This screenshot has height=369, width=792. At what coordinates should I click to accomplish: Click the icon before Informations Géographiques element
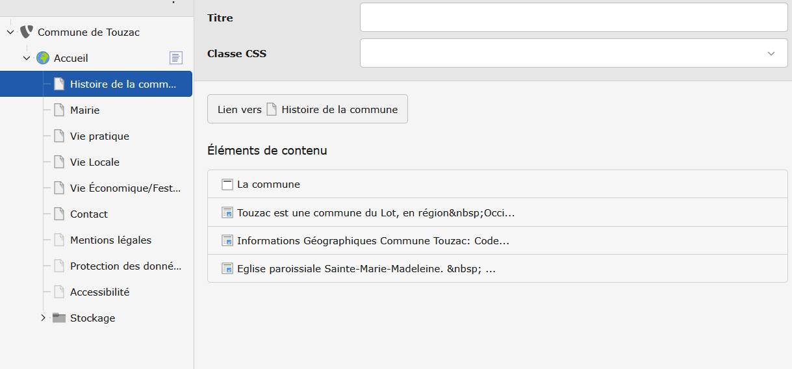click(x=227, y=240)
